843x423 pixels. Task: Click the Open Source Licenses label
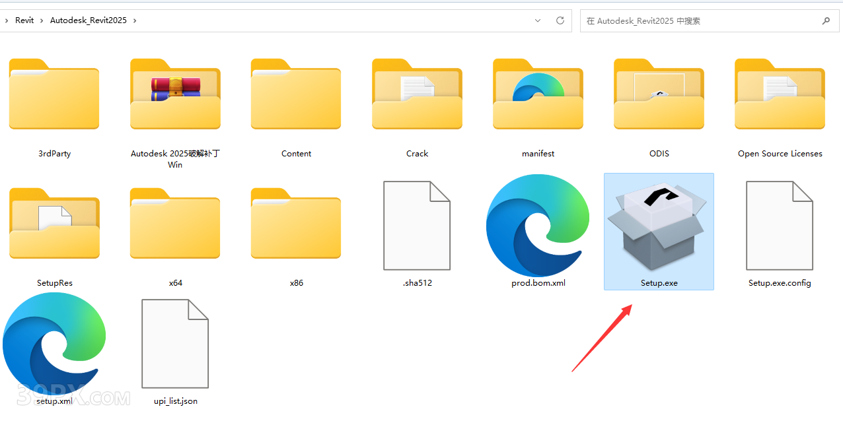click(x=780, y=154)
